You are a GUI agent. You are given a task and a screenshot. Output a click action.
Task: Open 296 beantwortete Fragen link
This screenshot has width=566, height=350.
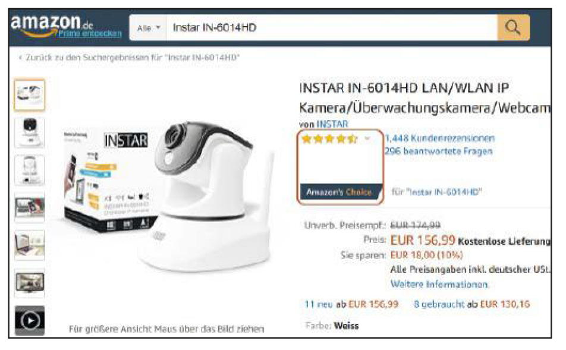tap(439, 151)
